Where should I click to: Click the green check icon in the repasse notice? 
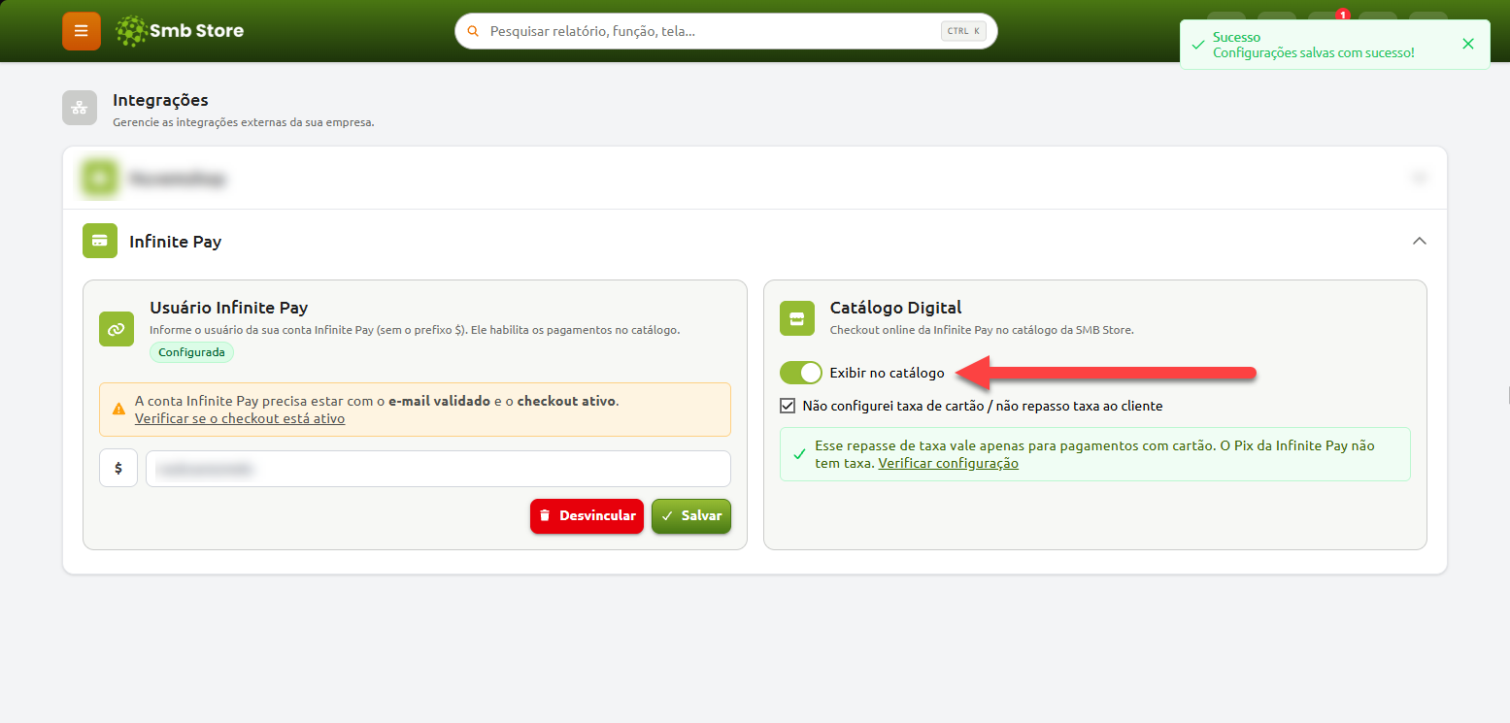tap(799, 454)
